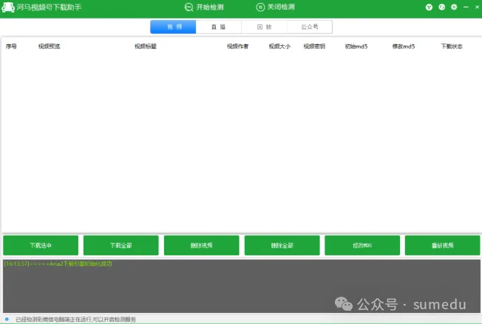Switch to the 视频 tab
Image resolution: width=482 pixels, height=324 pixels.
173,27
